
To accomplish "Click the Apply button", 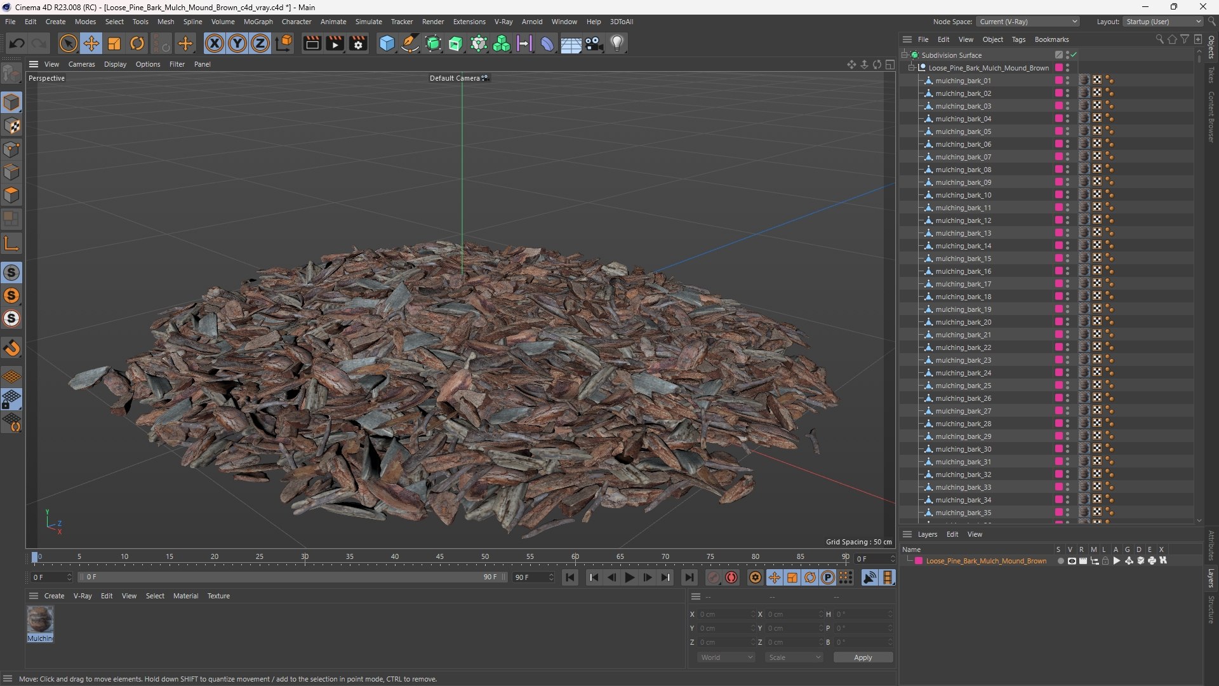I will coord(863,657).
